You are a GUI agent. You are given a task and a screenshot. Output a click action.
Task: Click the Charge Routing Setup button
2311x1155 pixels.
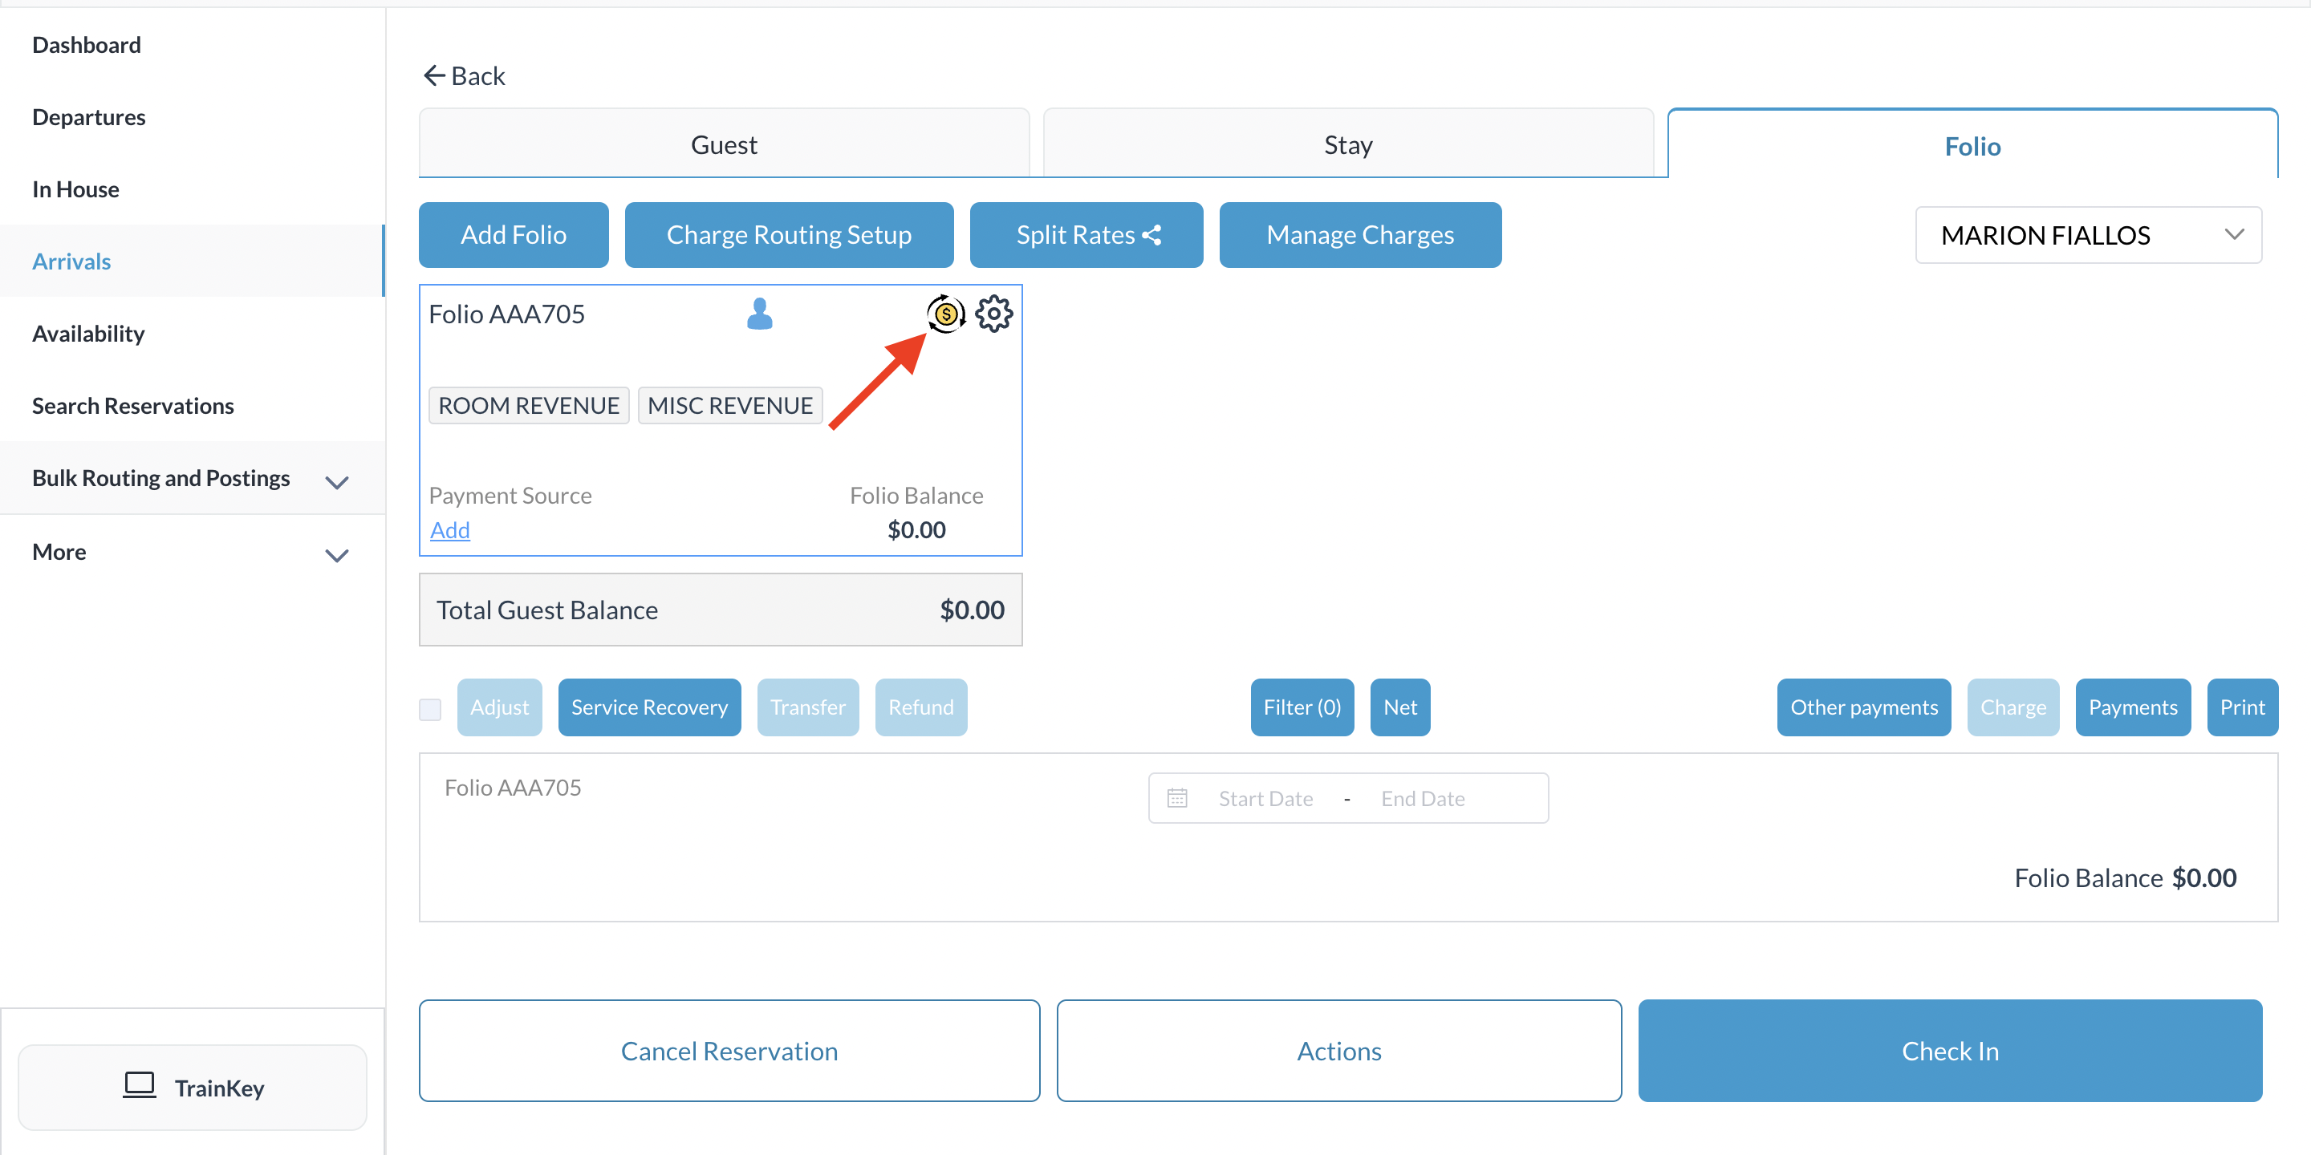coord(789,235)
